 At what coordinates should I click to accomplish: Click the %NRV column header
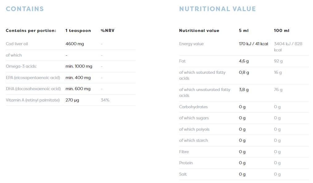pyautogui.click(x=107, y=30)
